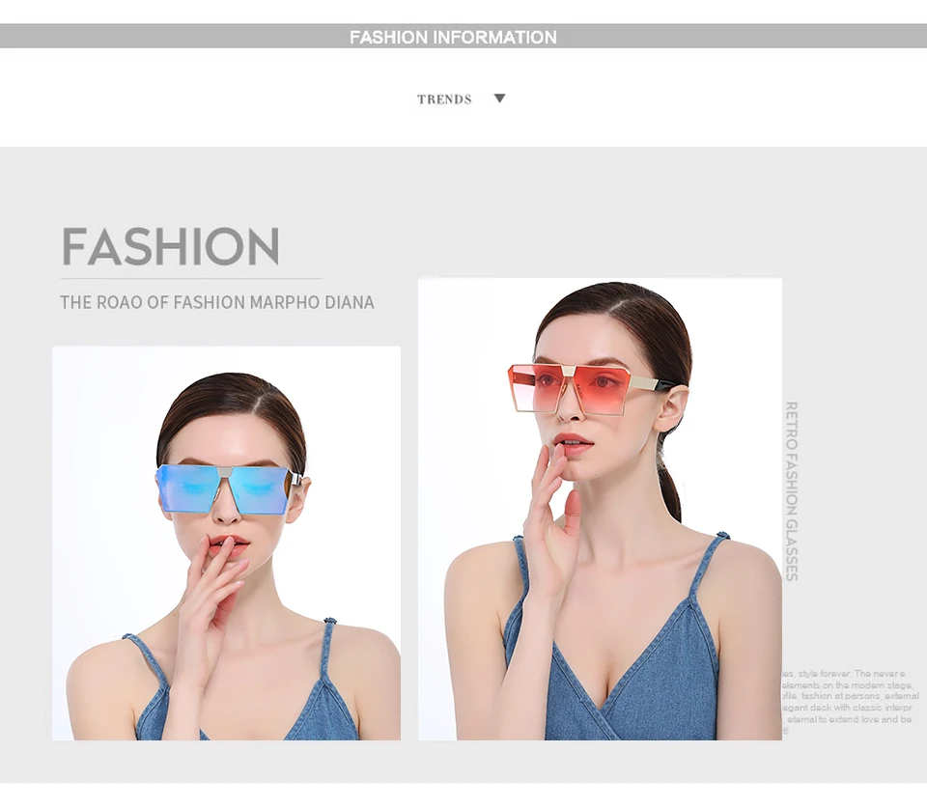Click the FASHION INFORMATION header bar
Image resolution: width=927 pixels, height=808 pixels.
pyautogui.click(x=463, y=37)
